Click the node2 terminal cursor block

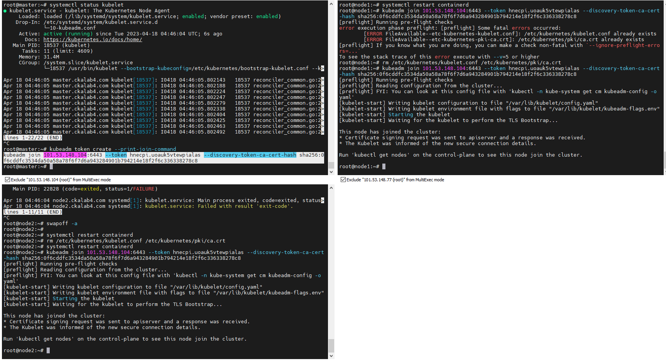(49, 350)
